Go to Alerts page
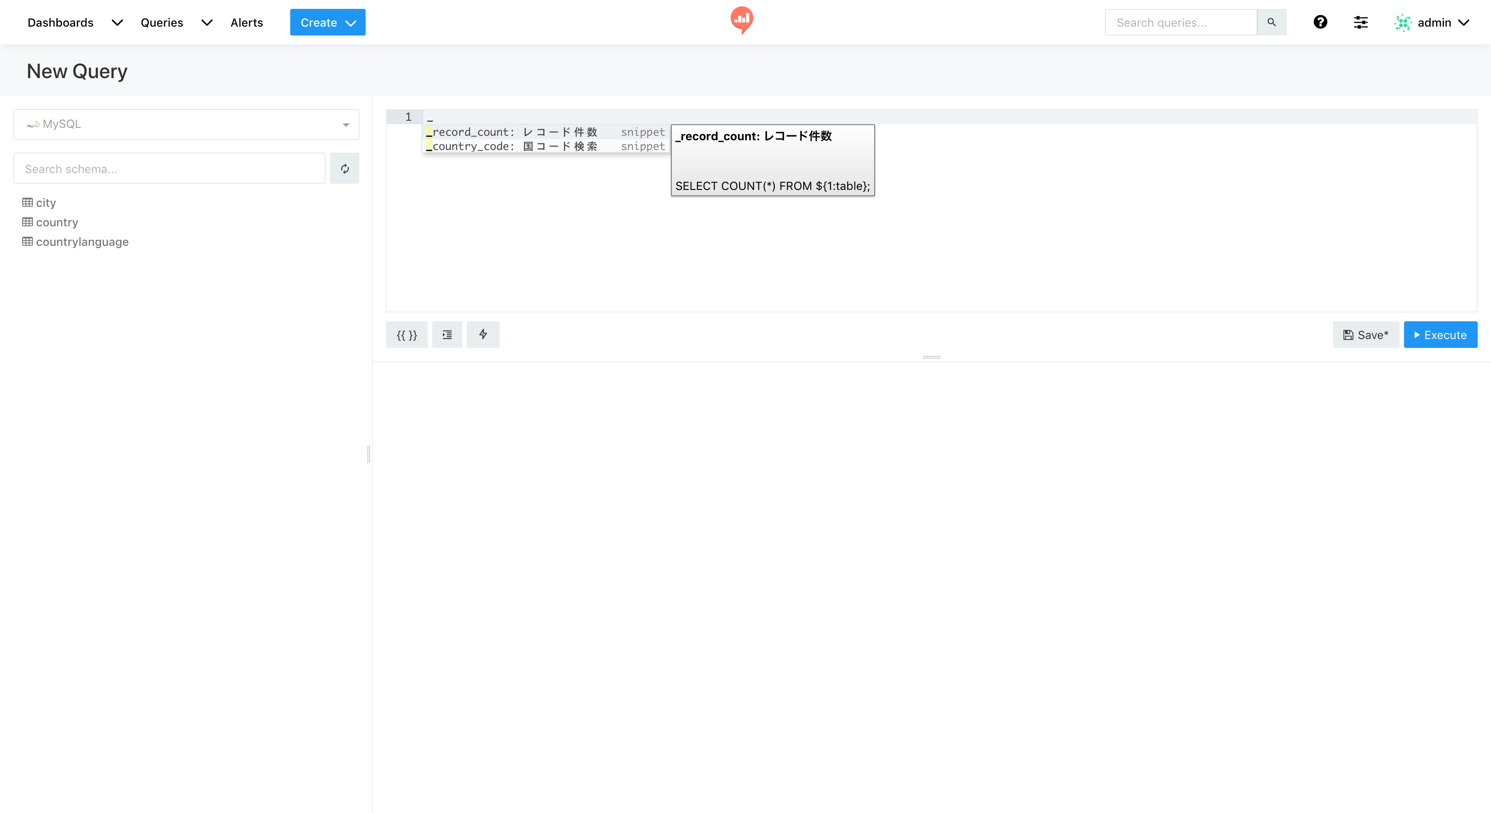This screenshot has height=813, width=1491. pyautogui.click(x=247, y=23)
